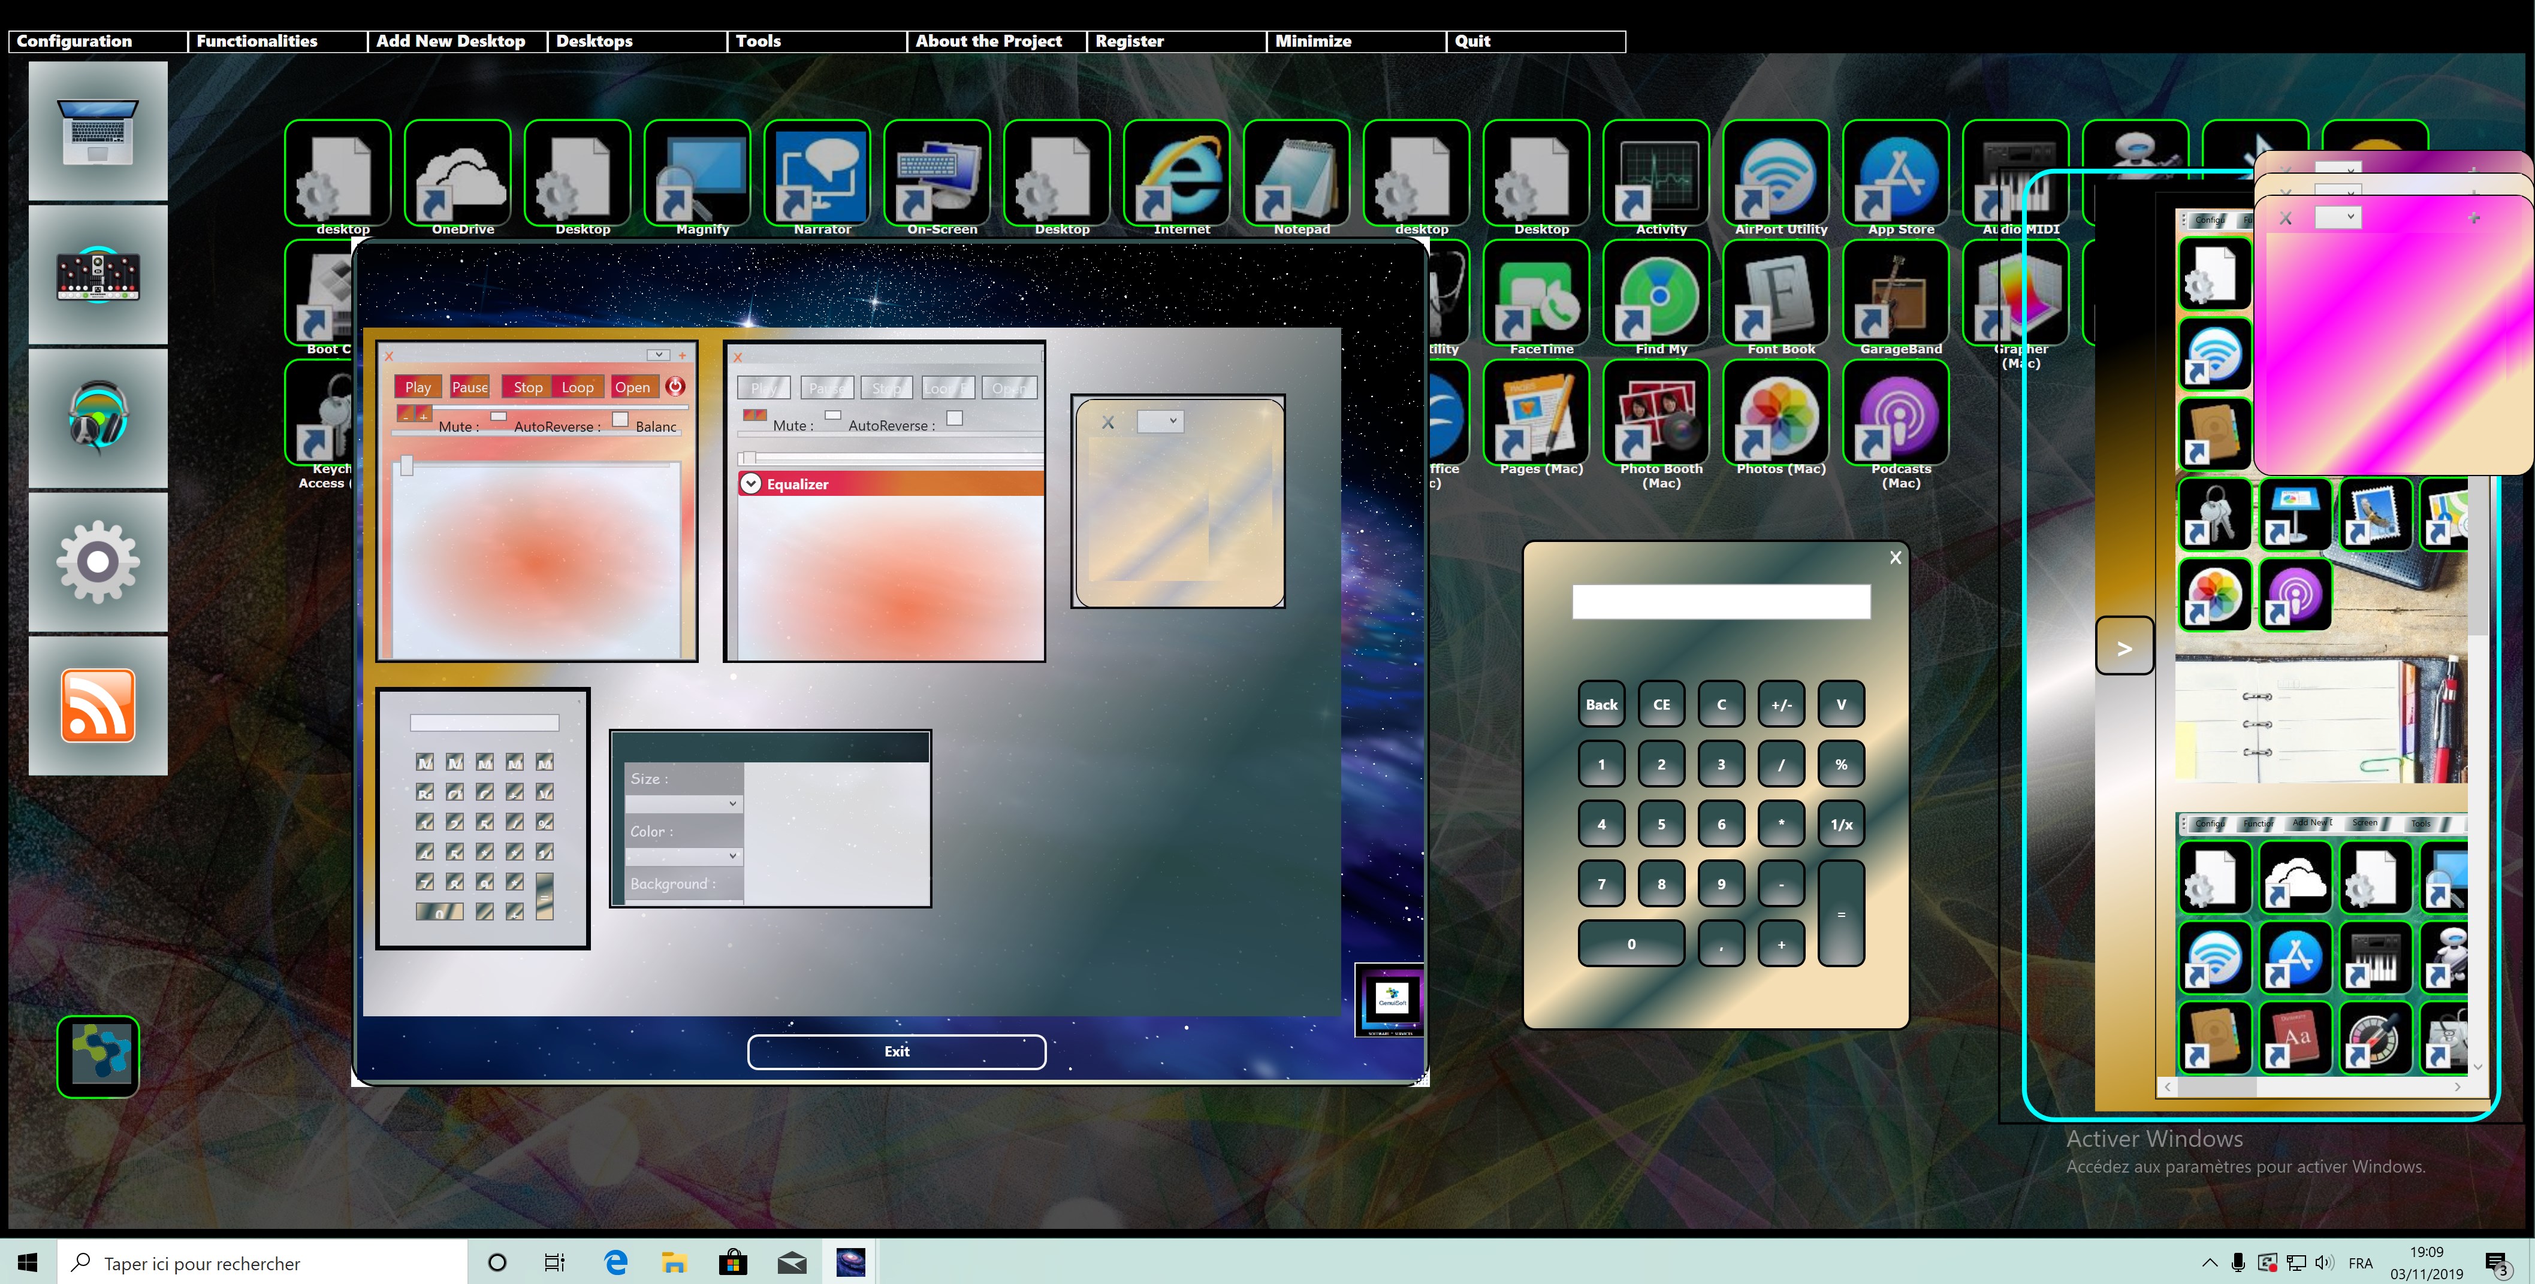Check AutoReverse in the gray player
2535x1284 pixels.
[x=953, y=419]
